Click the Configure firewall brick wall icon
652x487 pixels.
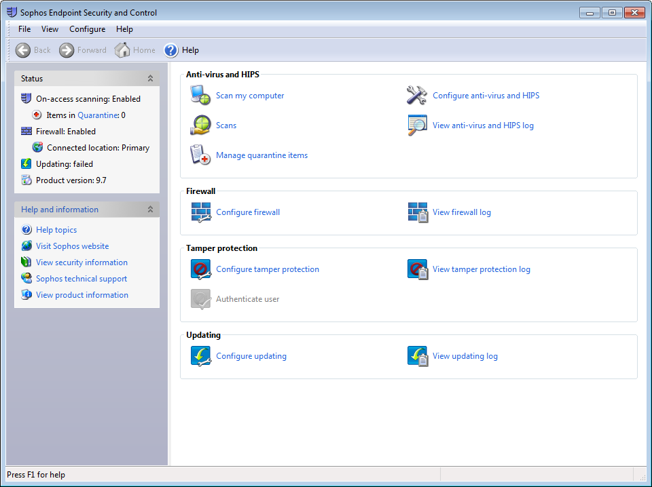coord(200,212)
